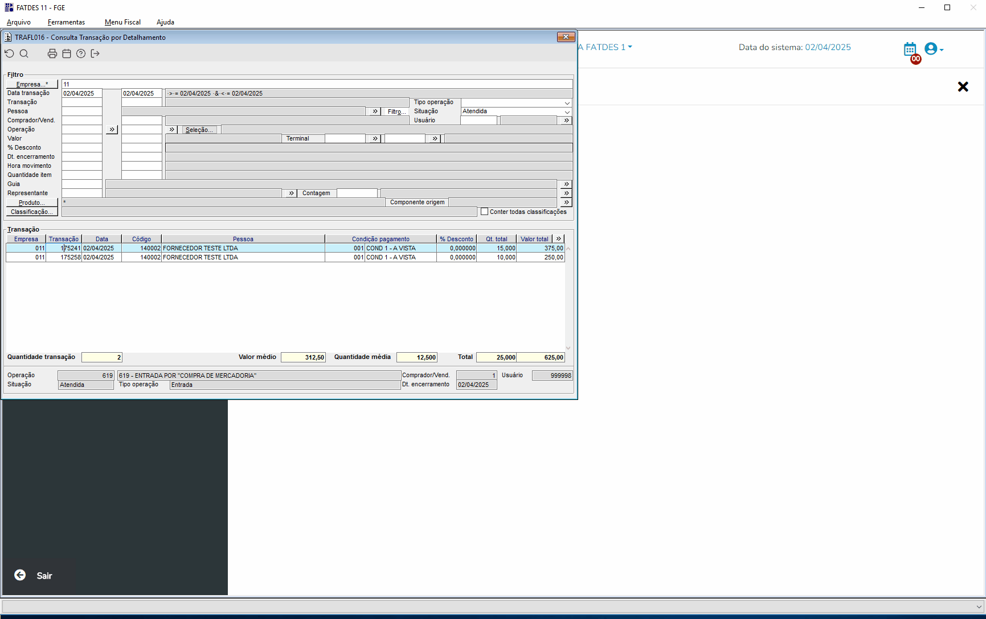This screenshot has width=986, height=619.
Task: Toggle Conter todas classificações checkbox
Action: (485, 212)
